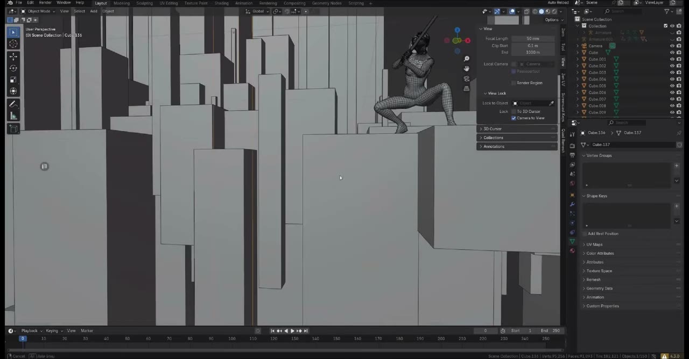Hide Cube.001 with its eye icon

click(672, 59)
